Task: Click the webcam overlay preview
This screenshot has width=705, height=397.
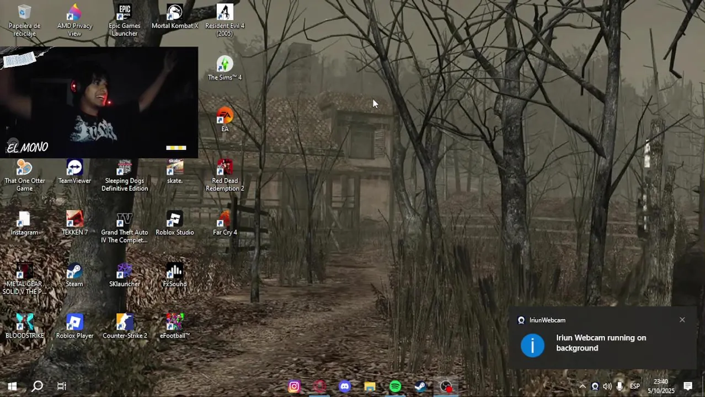Action: 99,103
